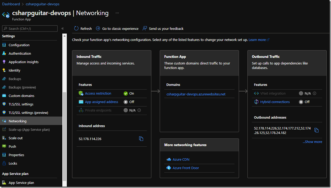Click the sidebar scrollbar thumb

[x=65, y=137]
